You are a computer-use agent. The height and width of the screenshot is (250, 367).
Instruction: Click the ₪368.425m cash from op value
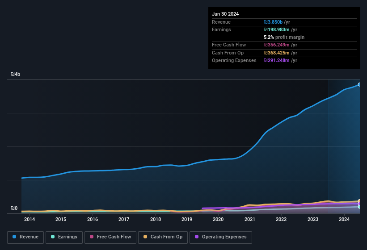(276, 53)
